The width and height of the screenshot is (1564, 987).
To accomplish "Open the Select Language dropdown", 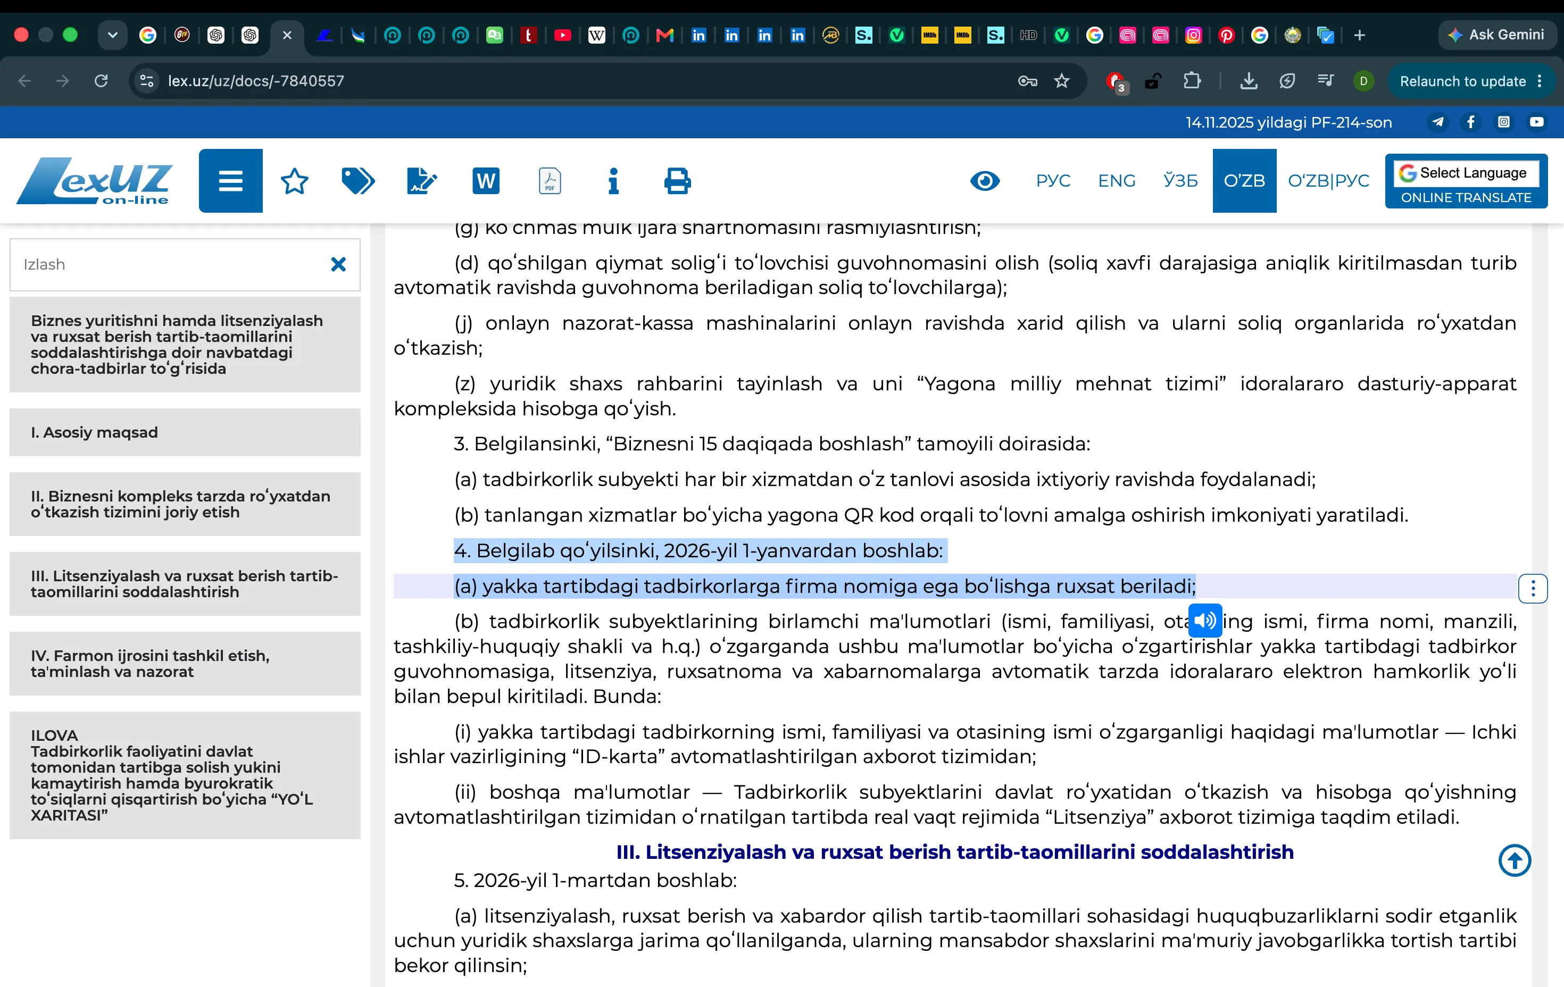I will coord(1466,173).
